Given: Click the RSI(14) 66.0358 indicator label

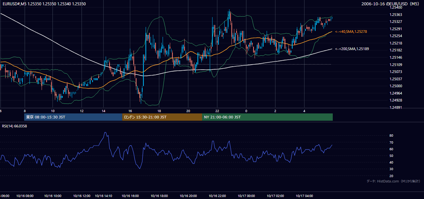Looking at the screenshot, I should pos(14,126).
